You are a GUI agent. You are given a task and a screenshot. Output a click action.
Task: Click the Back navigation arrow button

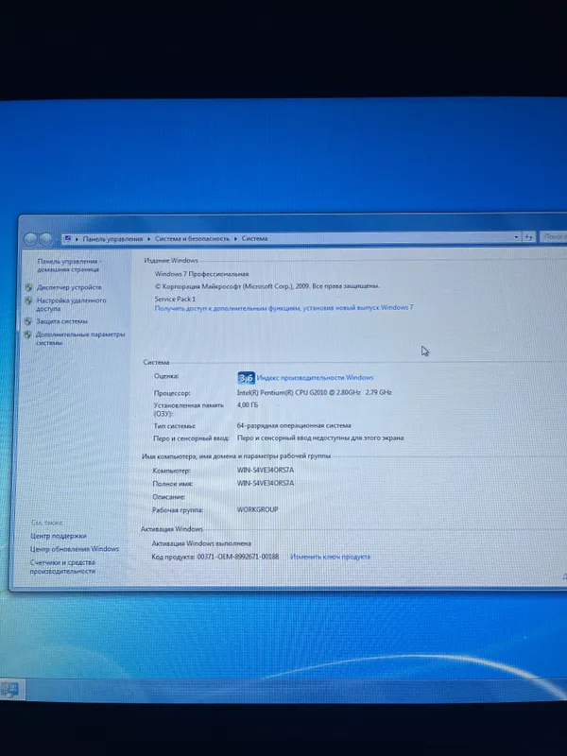click(x=30, y=239)
